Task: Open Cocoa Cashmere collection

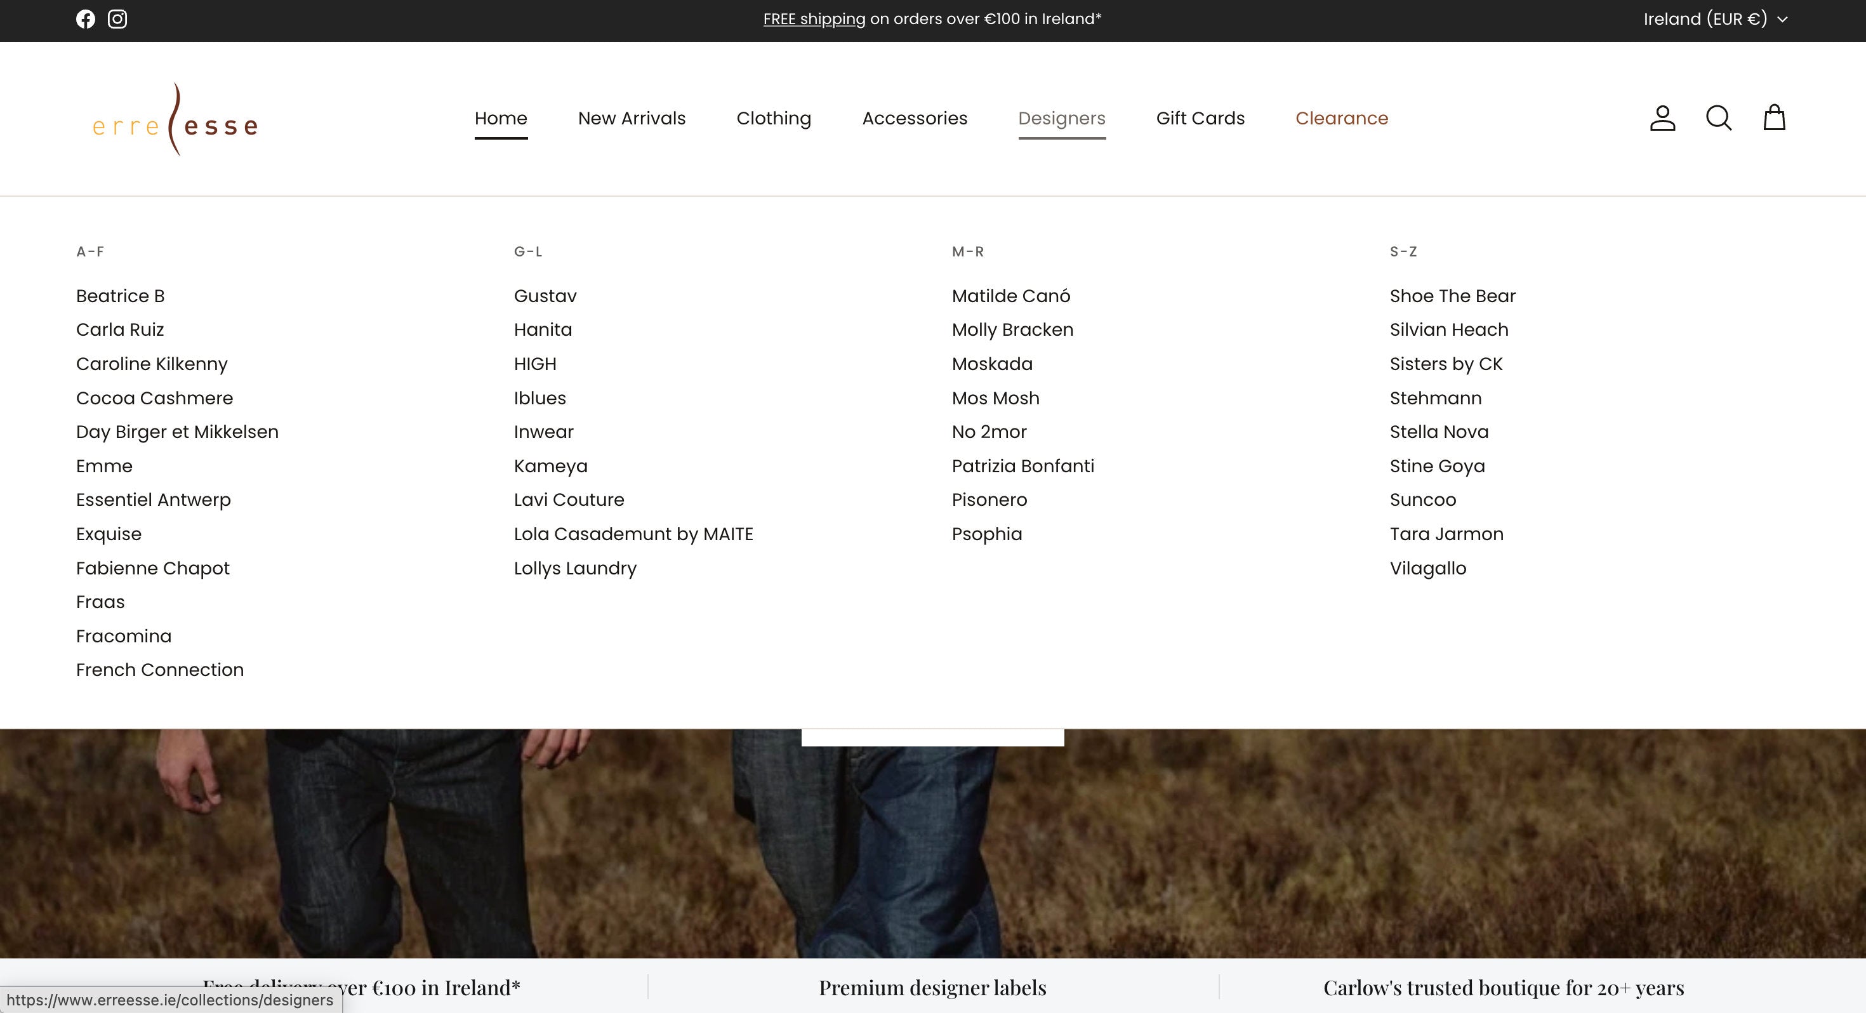Action: point(154,398)
